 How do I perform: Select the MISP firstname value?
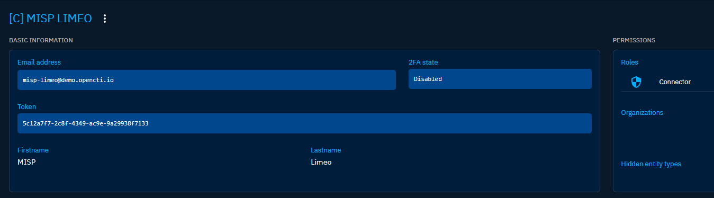26,162
